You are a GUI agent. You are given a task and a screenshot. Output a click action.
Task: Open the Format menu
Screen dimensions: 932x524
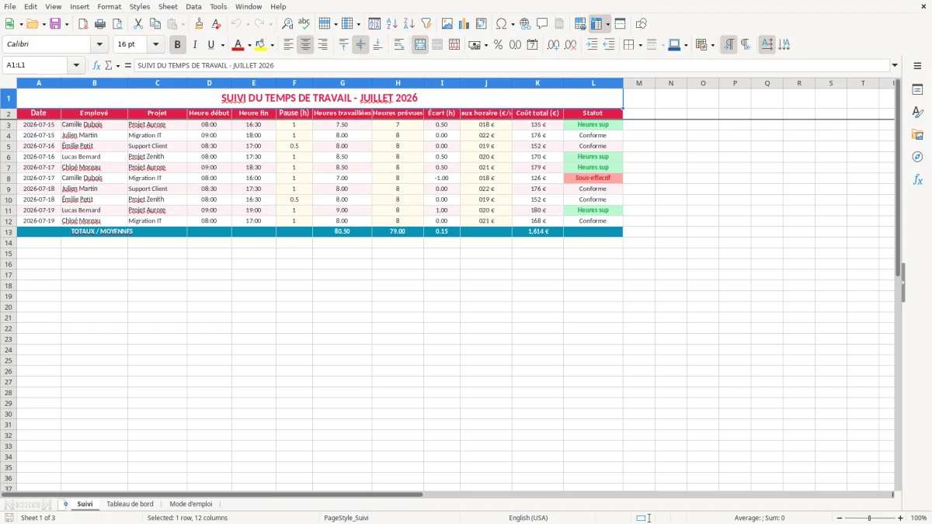109,6
